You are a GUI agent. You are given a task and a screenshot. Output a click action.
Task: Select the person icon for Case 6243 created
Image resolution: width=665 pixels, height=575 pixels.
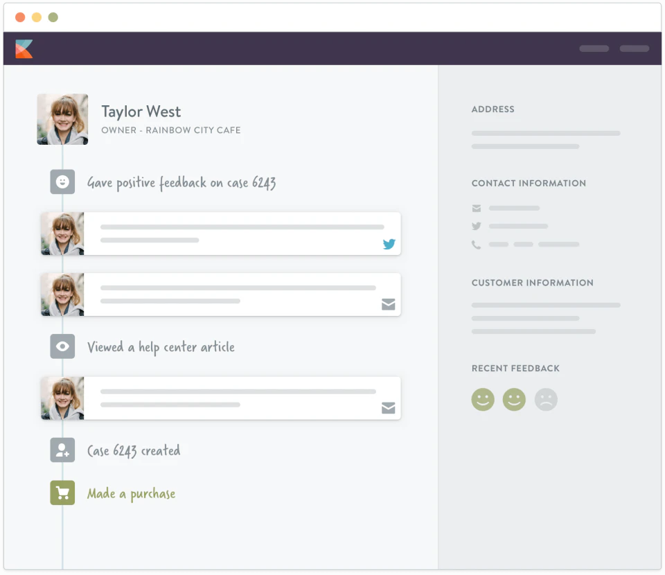62,450
